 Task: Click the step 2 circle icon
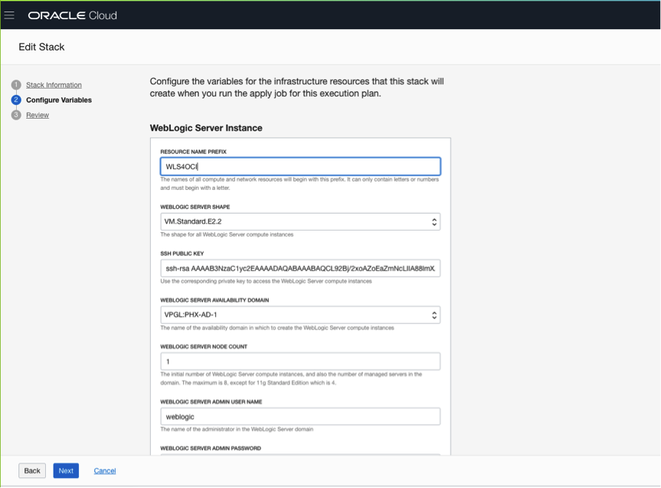16,100
